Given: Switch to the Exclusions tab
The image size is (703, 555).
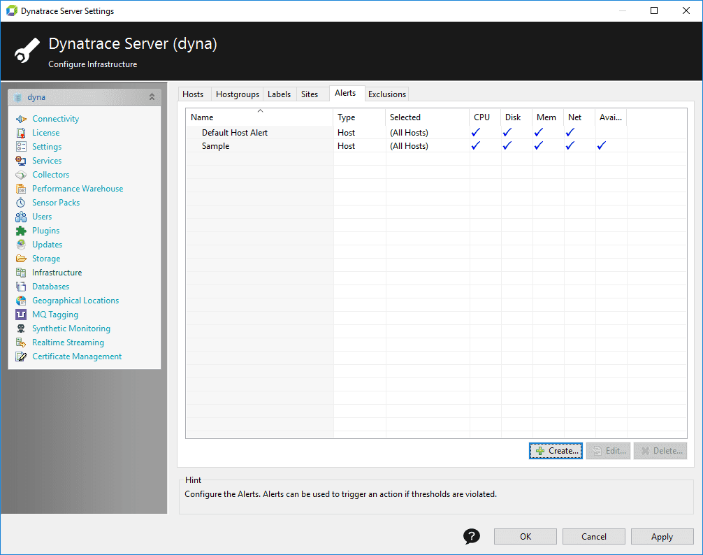Looking at the screenshot, I should pos(387,94).
